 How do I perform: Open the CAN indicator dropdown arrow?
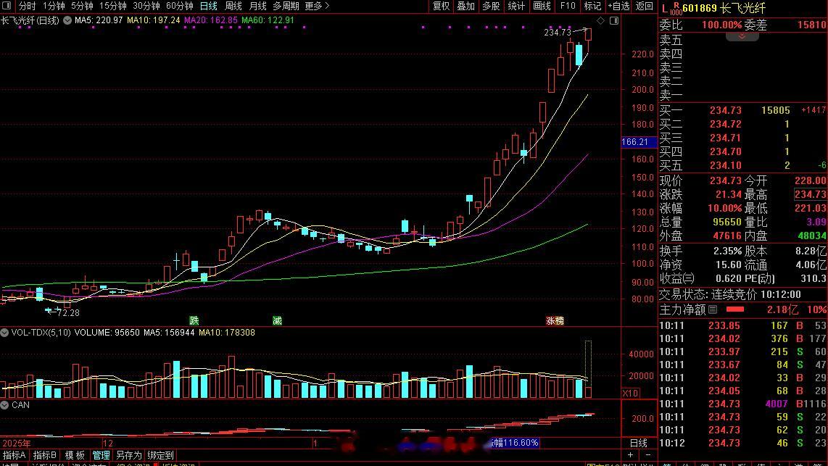5,405
